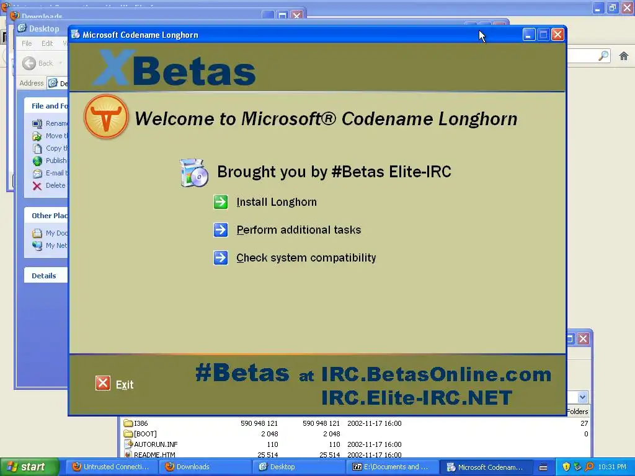
Task: Click the #Betas at IRC.BetasOnline.com banner text
Action: [373, 374]
